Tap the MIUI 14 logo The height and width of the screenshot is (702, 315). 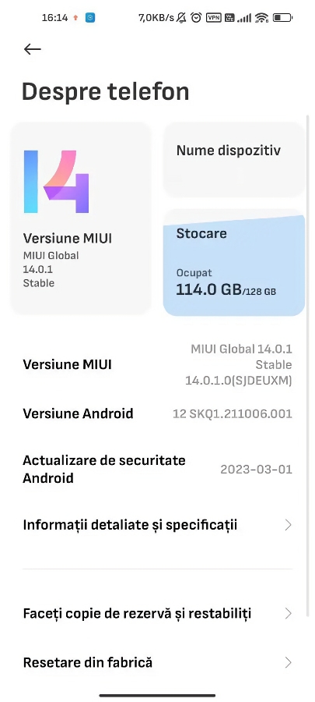pyautogui.click(x=57, y=181)
